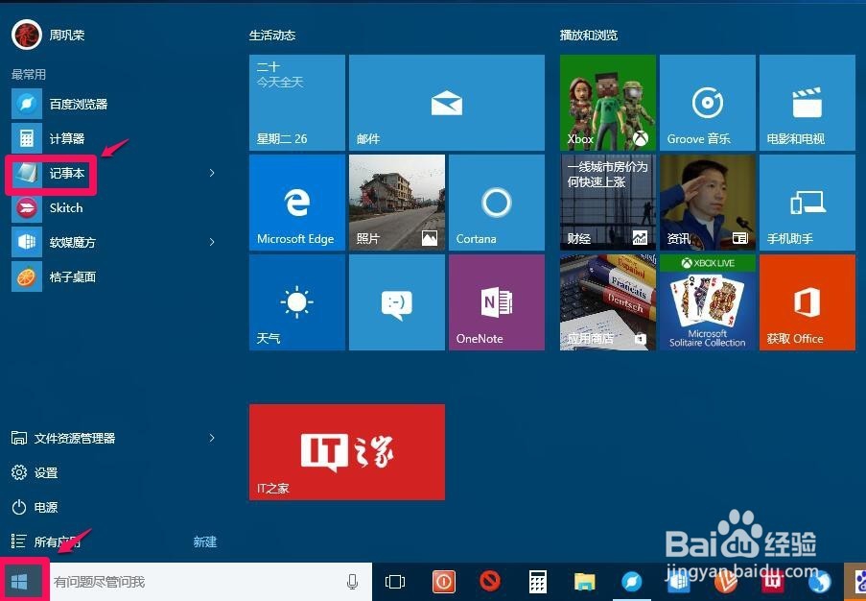Open the calculator icon on the taskbar
The height and width of the screenshot is (601, 866).
(x=537, y=582)
